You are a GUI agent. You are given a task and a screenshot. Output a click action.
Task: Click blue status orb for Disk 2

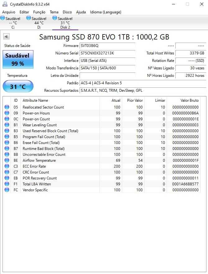click(55, 18)
